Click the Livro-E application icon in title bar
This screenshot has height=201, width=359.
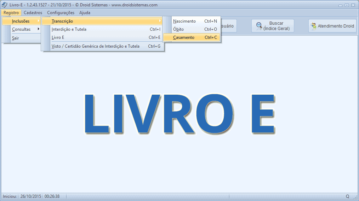(4, 5)
